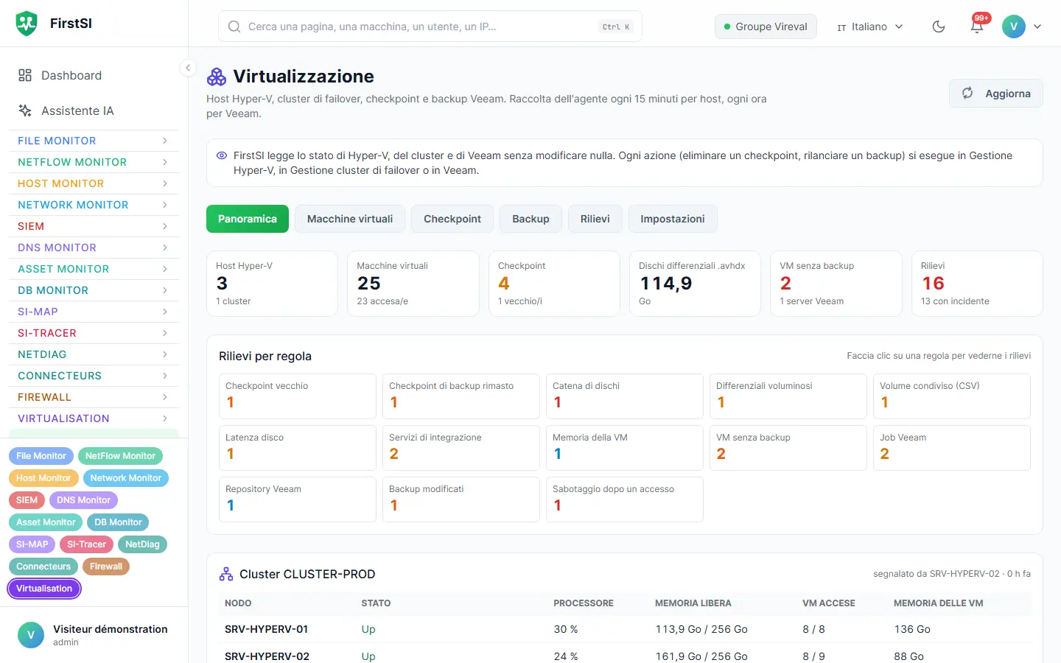Expand the VIRTUALISATION sidebar section
The width and height of the screenshot is (1061, 663).
point(94,418)
